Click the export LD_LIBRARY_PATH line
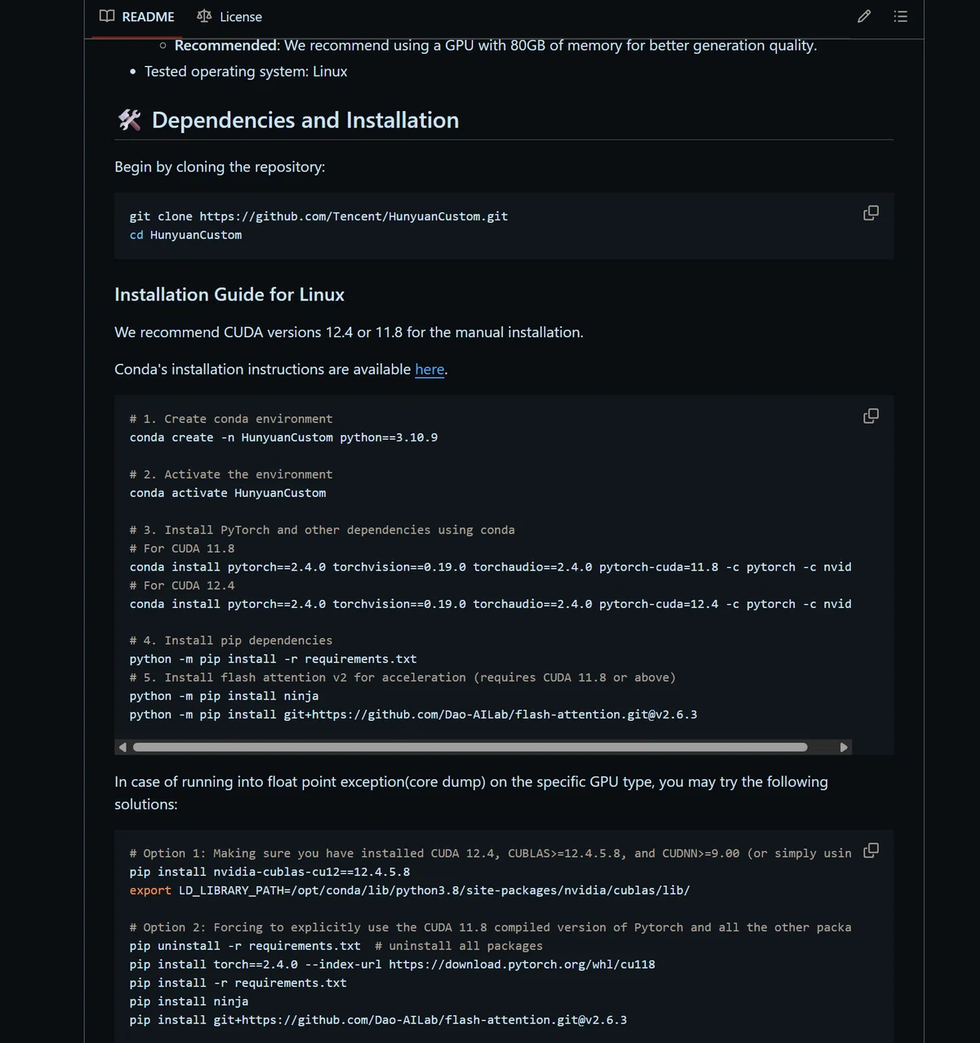Screen dimensions: 980x1043 point(410,890)
